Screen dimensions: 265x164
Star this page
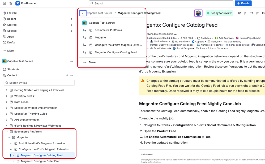coord(257,13)
